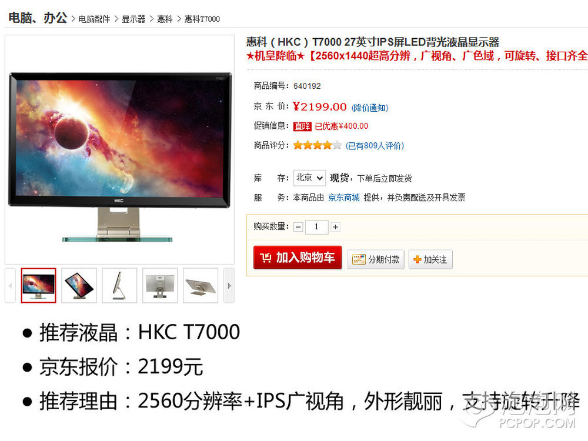The width and height of the screenshot is (588, 441).
Task: Click the 分期付款 installment payment button
Action: pos(375,259)
